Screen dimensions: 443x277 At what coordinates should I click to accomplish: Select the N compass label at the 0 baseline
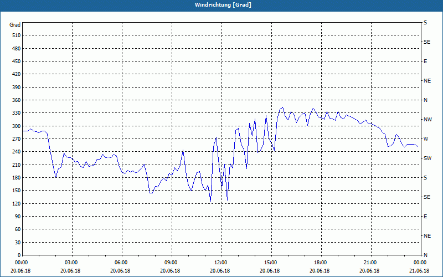pyautogui.click(x=425, y=255)
